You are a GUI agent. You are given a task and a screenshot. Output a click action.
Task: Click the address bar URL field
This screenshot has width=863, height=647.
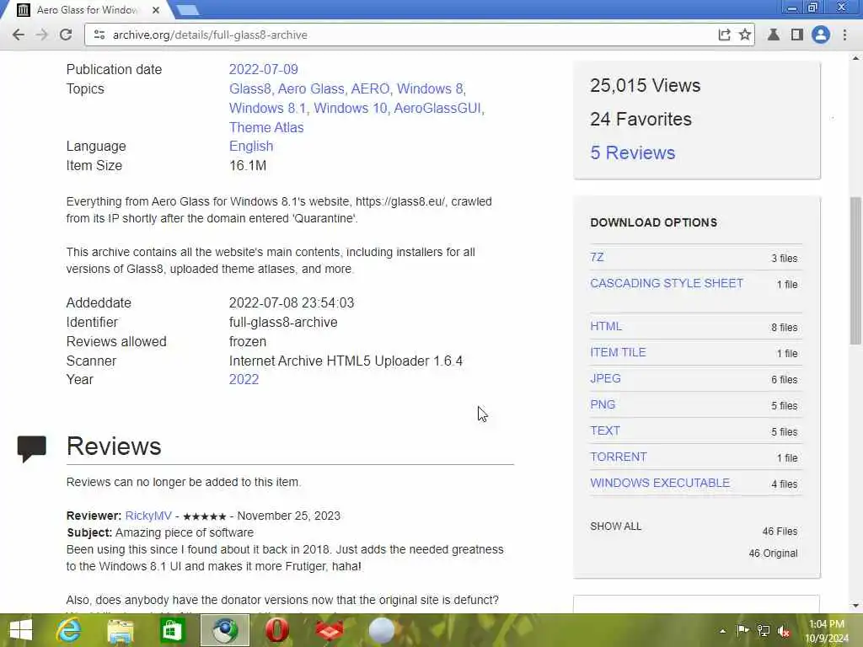pyautogui.click(x=407, y=35)
